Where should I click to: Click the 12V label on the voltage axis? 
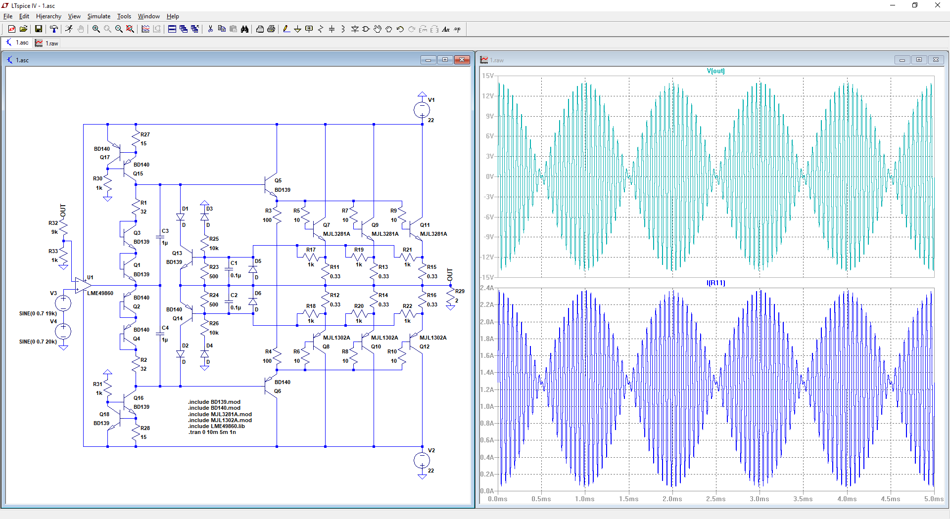click(488, 96)
